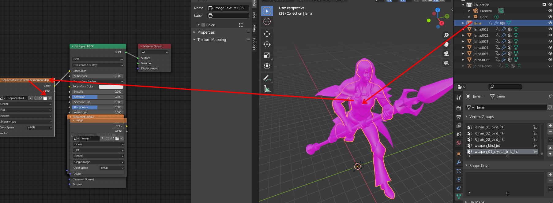Screen dimensions: 553x203
Task: Select the Annotate tool
Action: (267, 79)
